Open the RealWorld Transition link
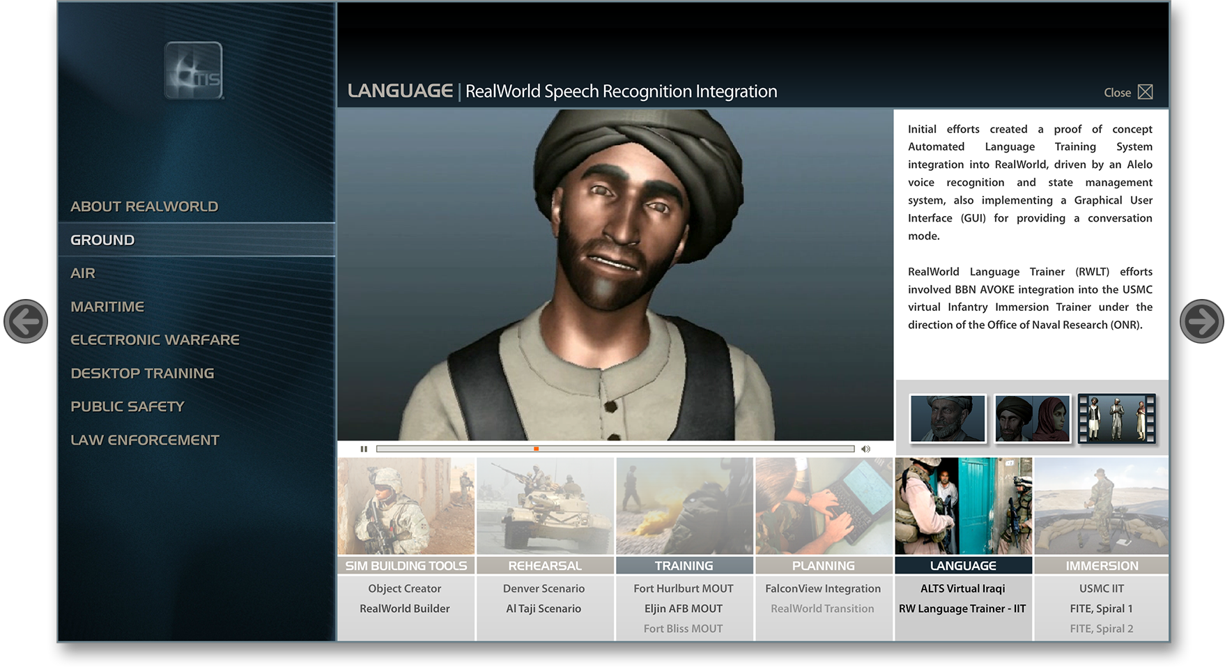This screenshot has height=667, width=1225. click(822, 608)
